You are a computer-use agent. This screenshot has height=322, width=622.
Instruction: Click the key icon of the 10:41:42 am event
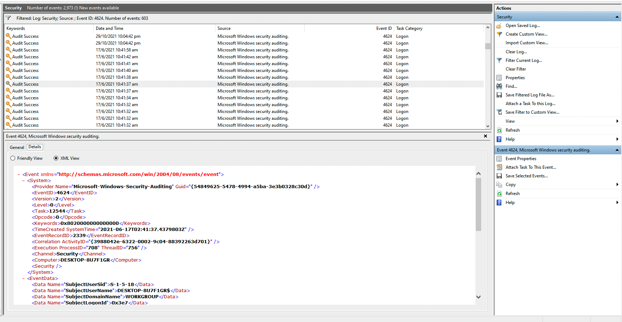(x=8, y=56)
